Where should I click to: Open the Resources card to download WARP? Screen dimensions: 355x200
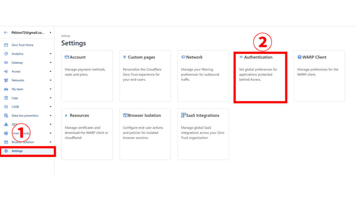[87, 134]
